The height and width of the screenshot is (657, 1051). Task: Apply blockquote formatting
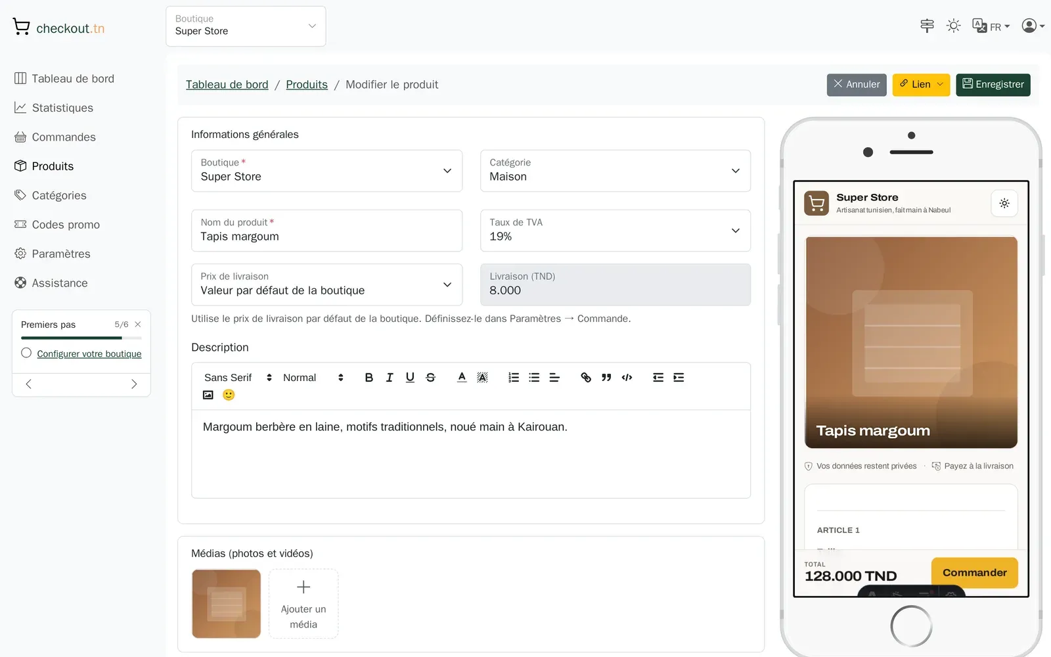tap(606, 378)
